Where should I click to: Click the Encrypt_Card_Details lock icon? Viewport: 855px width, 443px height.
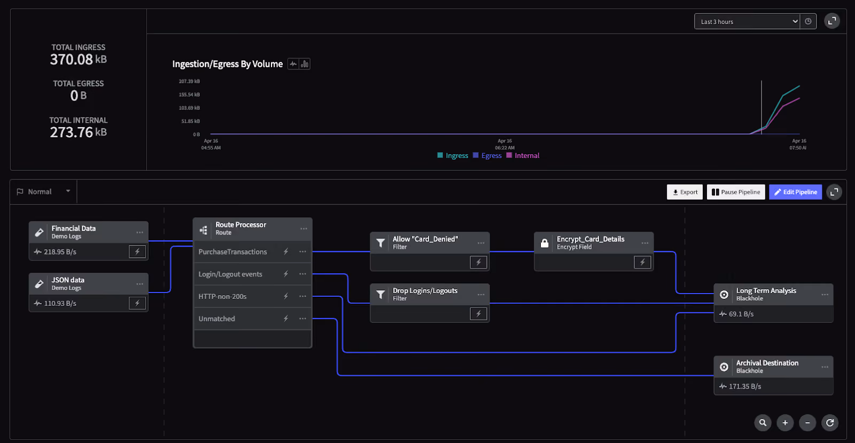point(545,243)
